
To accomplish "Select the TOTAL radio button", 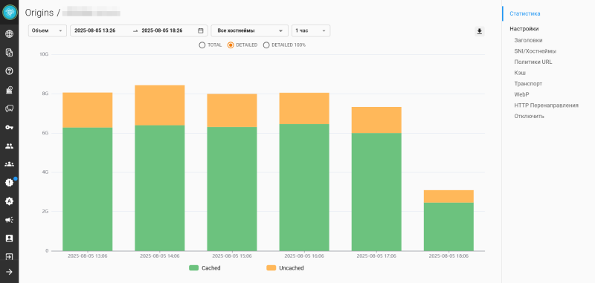I will 202,45.
